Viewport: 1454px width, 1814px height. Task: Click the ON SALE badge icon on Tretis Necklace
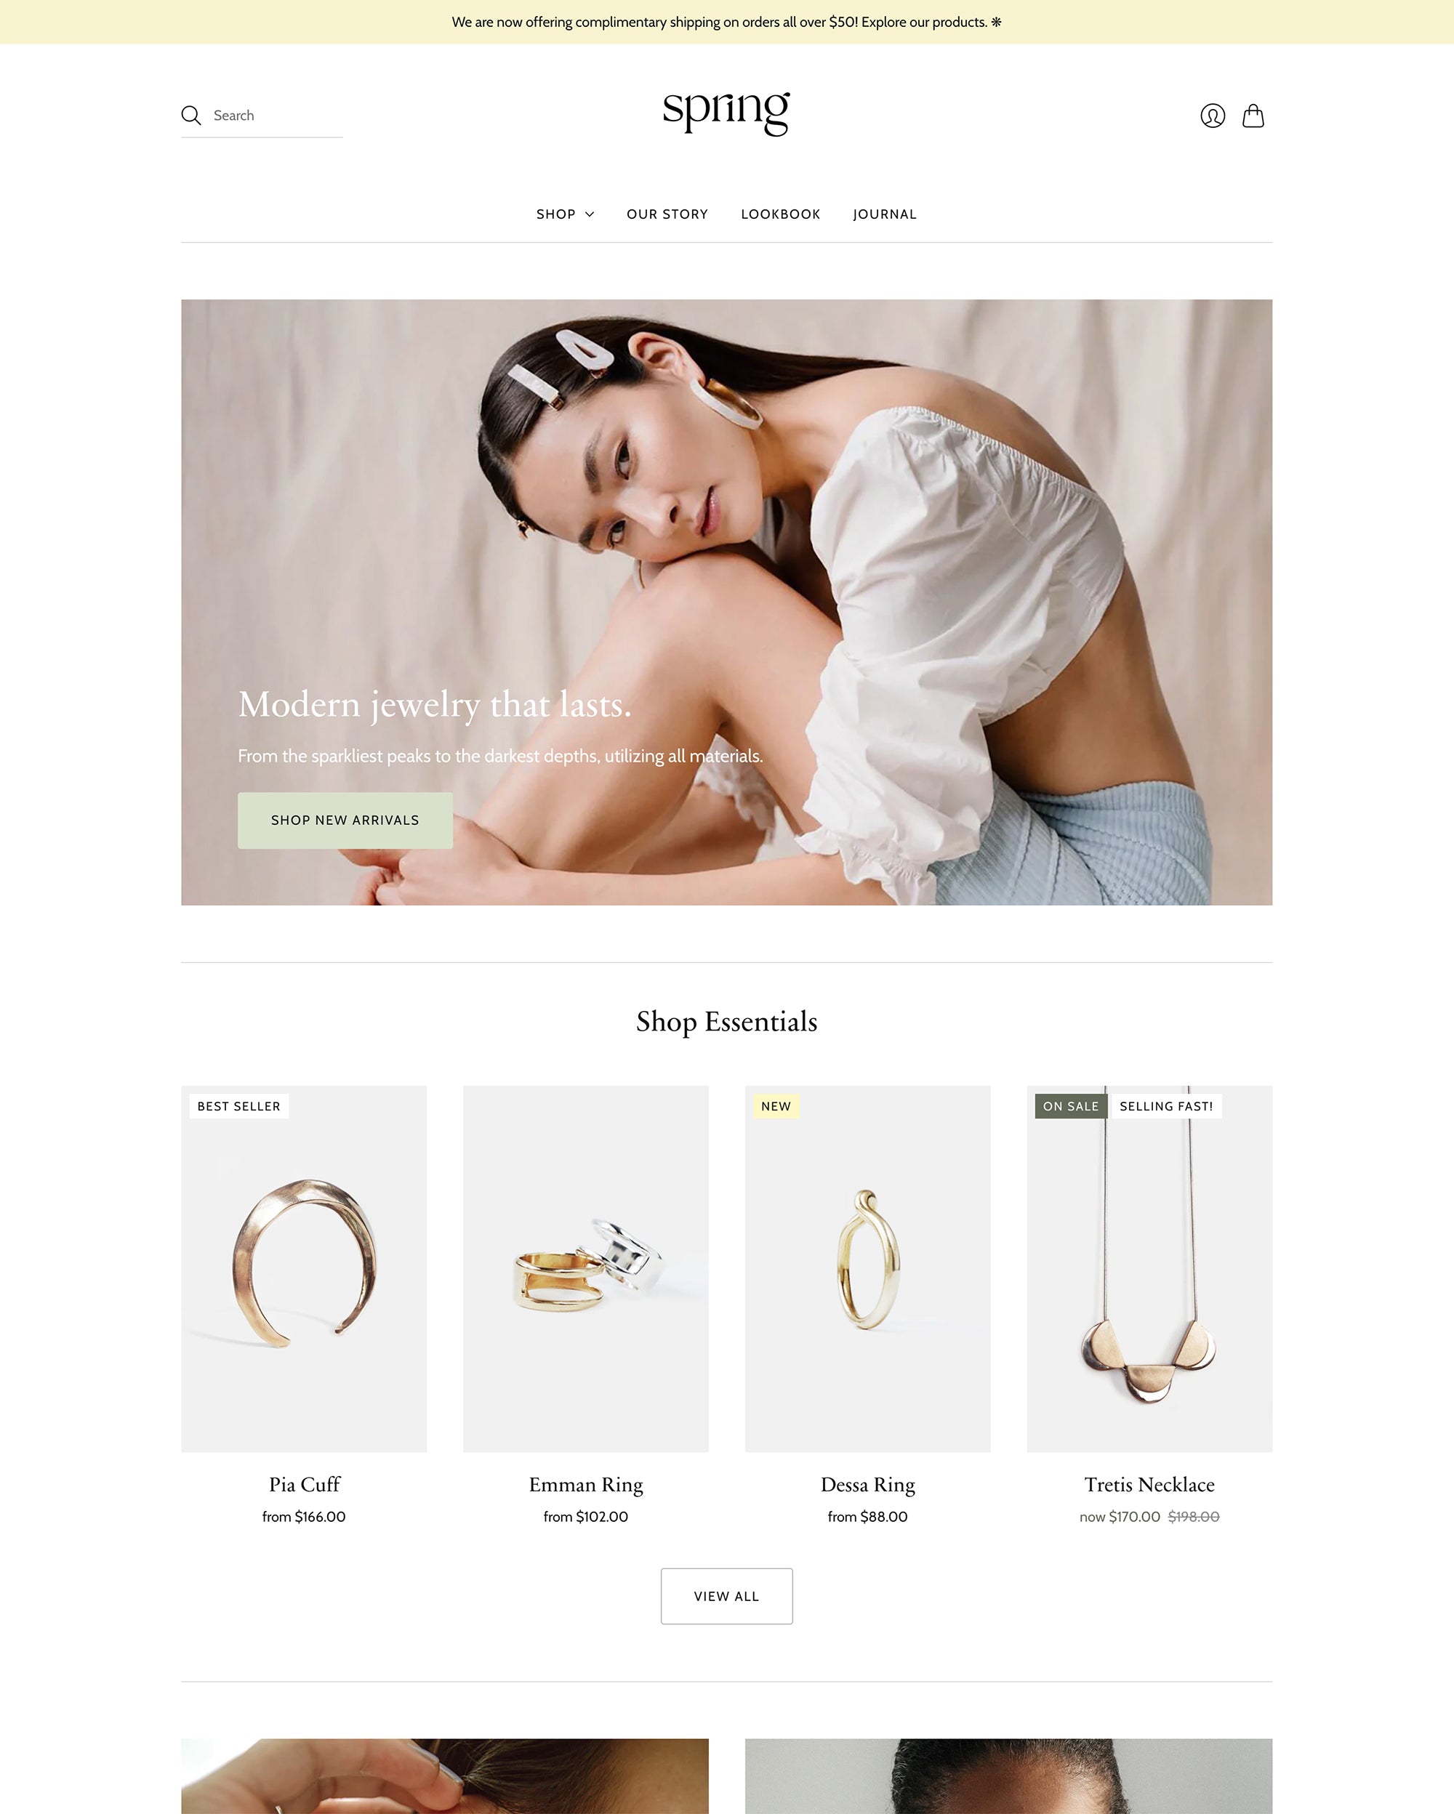[x=1069, y=1105]
